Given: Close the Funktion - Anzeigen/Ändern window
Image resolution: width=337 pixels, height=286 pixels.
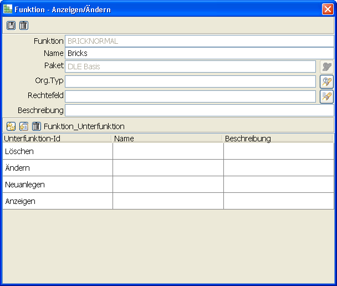Looking at the screenshot, I should (x=327, y=9).
